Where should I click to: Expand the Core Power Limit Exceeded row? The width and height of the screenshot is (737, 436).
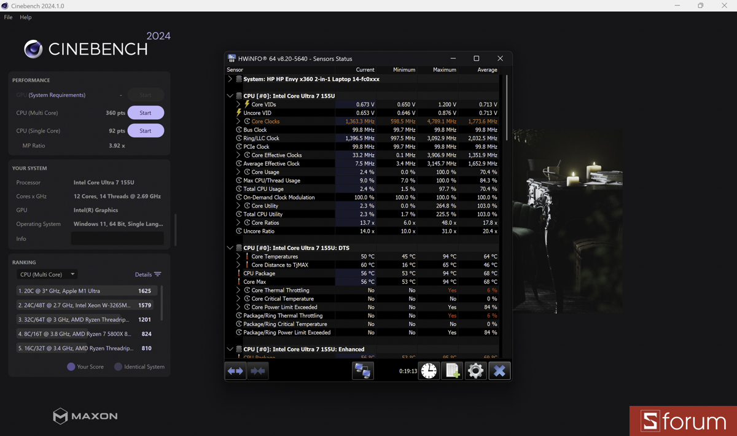238,307
